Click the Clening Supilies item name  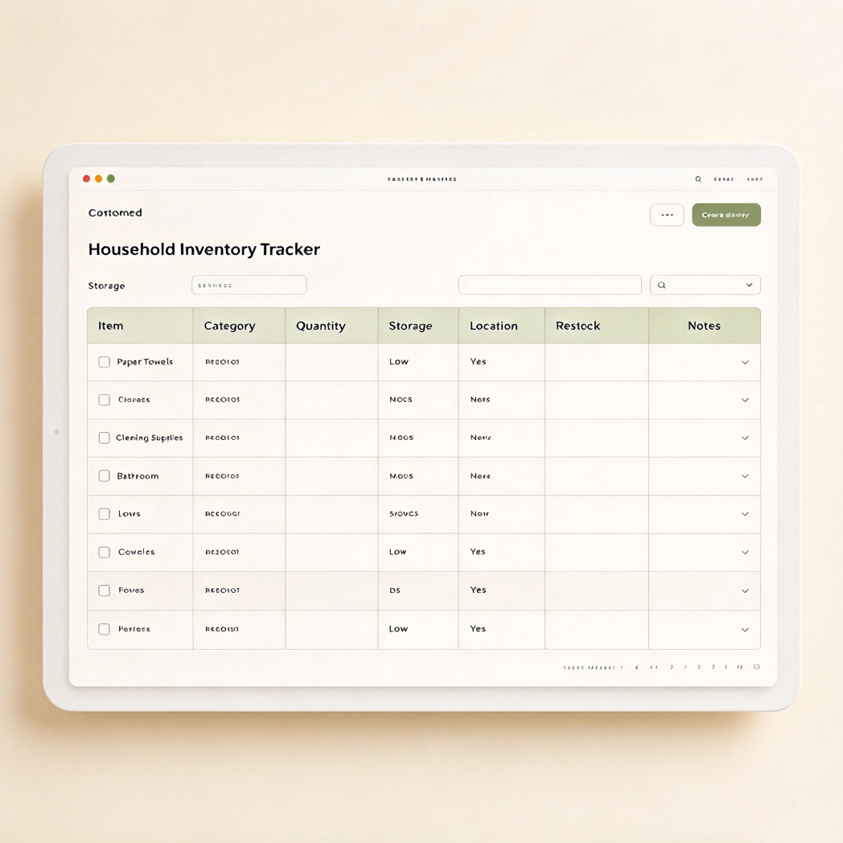click(150, 438)
